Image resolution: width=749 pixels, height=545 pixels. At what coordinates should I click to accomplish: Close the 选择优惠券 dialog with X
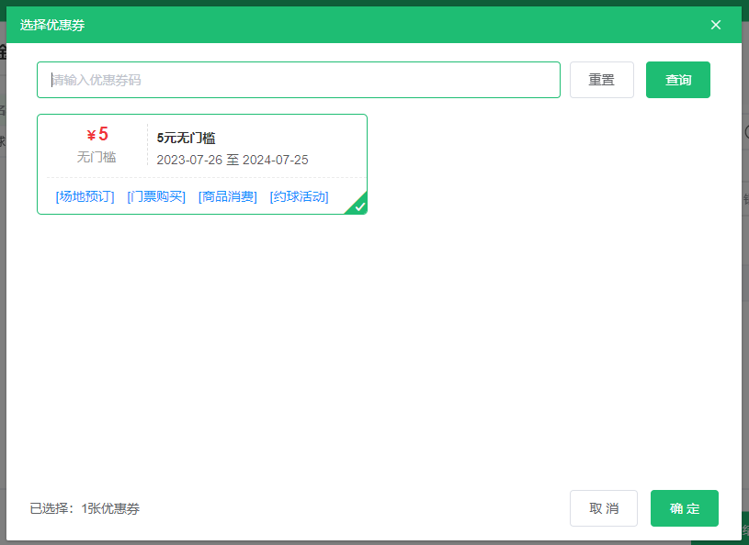point(716,25)
